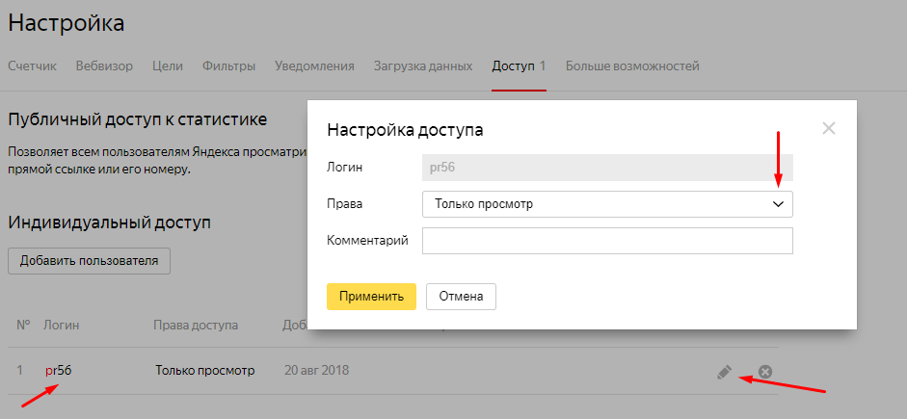Cancel with the Отмена button

[461, 297]
